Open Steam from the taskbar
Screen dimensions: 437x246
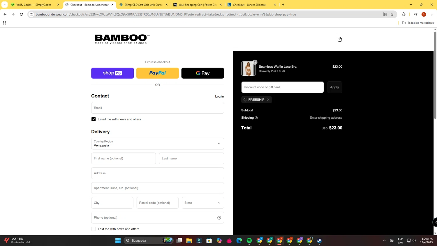[319, 240]
